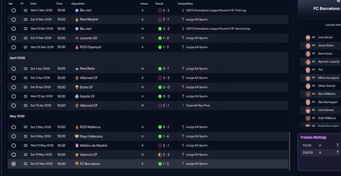This screenshot has width=341, height=176.
Task: Sort by the Competition column header
Action: click(185, 4)
